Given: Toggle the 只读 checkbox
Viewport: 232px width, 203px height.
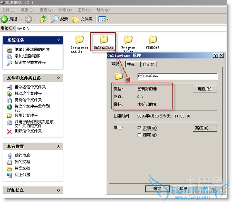Looking at the screenshot, I should pos(139,128).
